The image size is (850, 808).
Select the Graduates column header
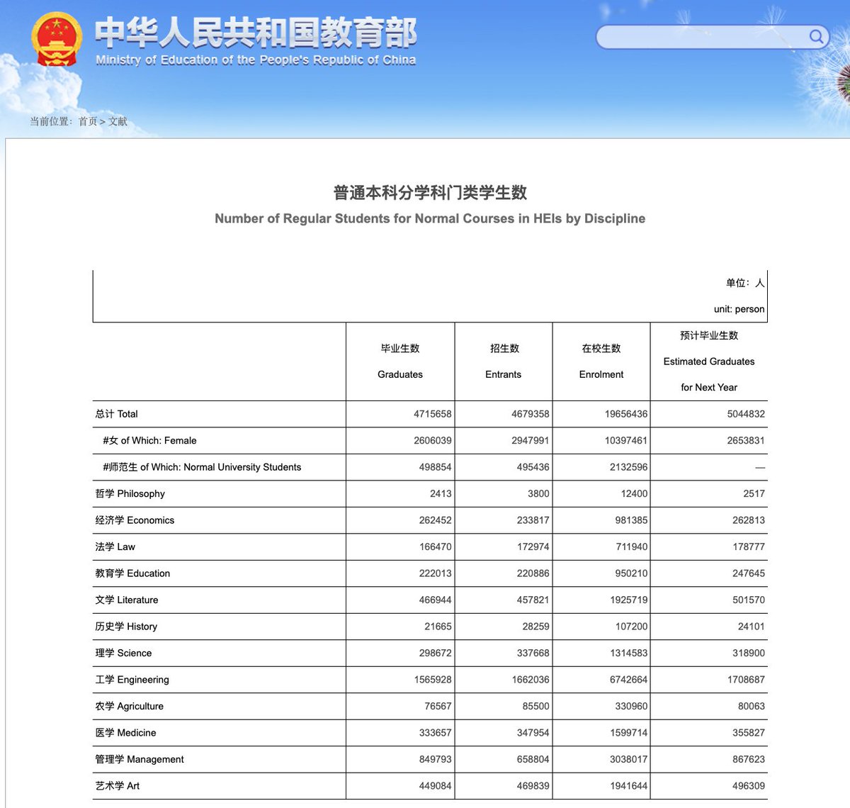pyautogui.click(x=400, y=361)
